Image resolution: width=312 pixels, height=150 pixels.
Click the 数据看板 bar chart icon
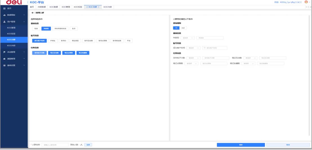click(4, 15)
